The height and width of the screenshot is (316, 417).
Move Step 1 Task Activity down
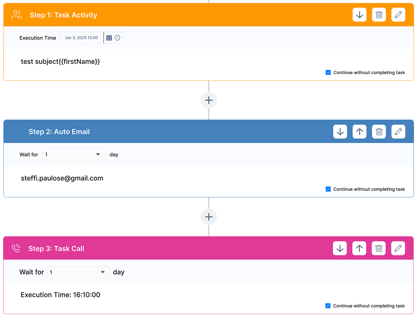point(359,15)
